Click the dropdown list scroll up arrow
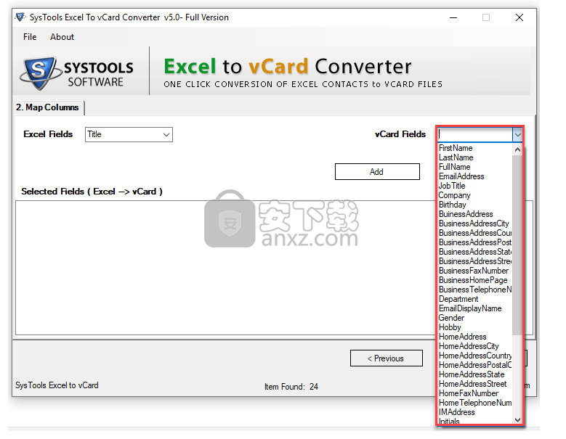Screen dimensions: 566x439 pyautogui.click(x=517, y=149)
